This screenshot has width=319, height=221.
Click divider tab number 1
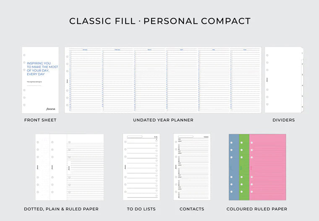click(302, 54)
